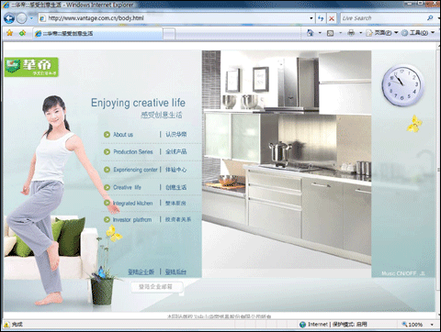Screen dimensions: 441x332
Task: Select the current browser tab
Action: (x=97, y=33)
